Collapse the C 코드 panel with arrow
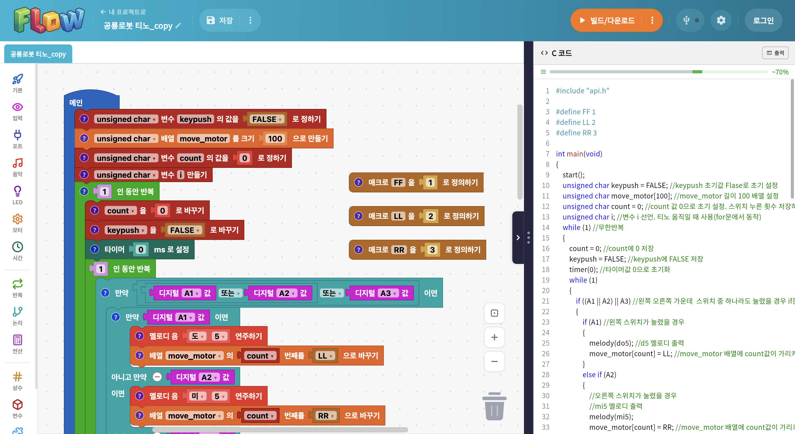 pyautogui.click(x=518, y=237)
